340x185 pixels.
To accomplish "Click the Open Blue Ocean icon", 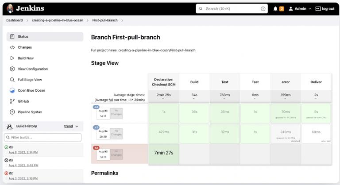I will pos(12,90).
